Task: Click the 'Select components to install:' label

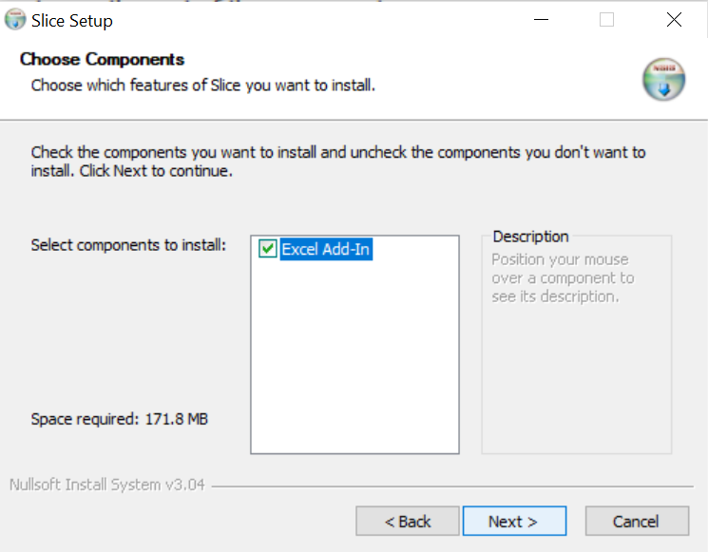Action: coord(128,245)
